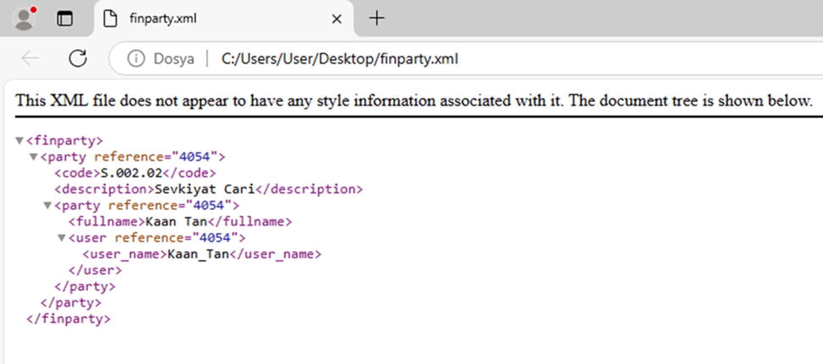The height and width of the screenshot is (364, 823).
Task: Close the finparty.xml tab
Action: click(336, 19)
